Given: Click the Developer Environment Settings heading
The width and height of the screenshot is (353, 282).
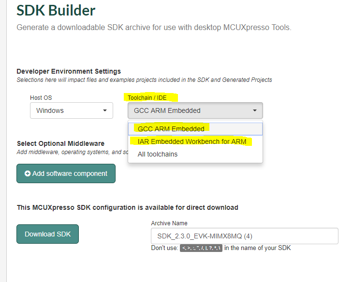Looking at the screenshot, I should (69, 71).
